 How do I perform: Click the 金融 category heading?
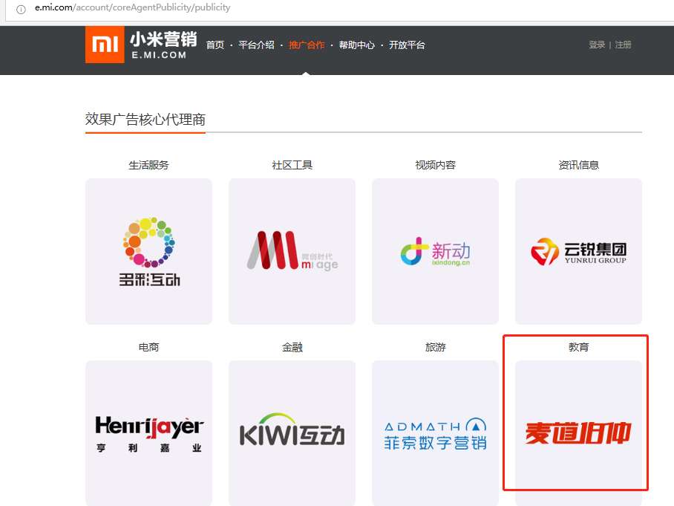pos(292,346)
